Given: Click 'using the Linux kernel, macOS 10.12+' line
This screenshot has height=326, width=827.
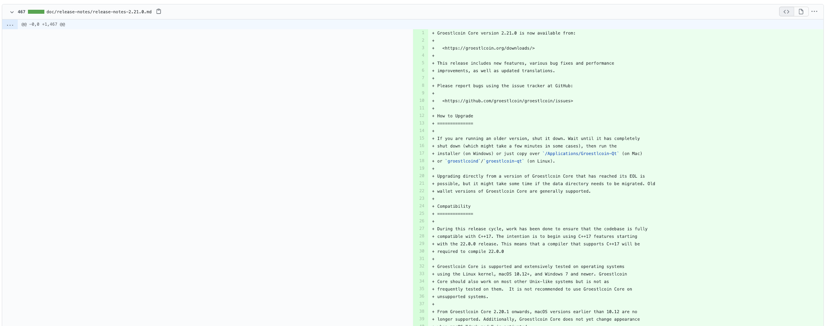Looking at the screenshot, I should [x=532, y=274].
